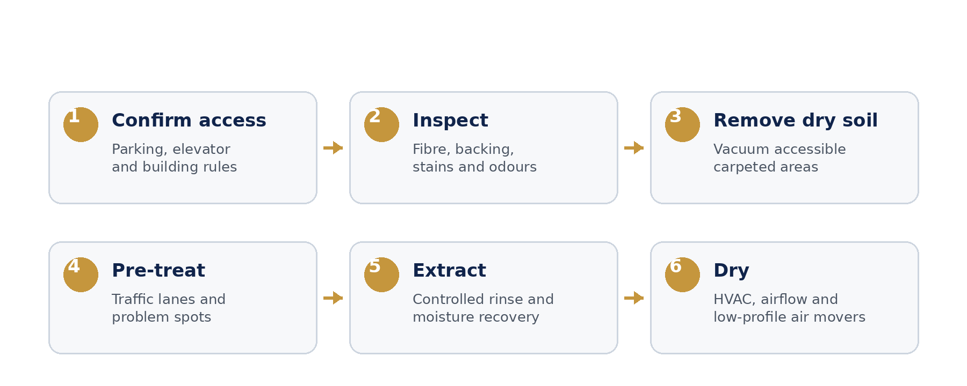
Task: Click the gold circle numbered 6
Action: [x=682, y=274]
